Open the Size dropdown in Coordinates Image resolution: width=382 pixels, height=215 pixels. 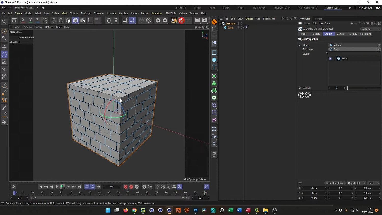(374, 183)
